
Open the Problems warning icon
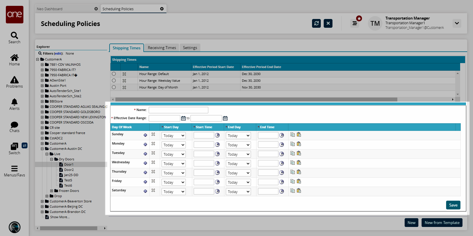tap(14, 82)
